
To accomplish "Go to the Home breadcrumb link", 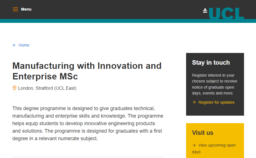I will tap(24, 45).
